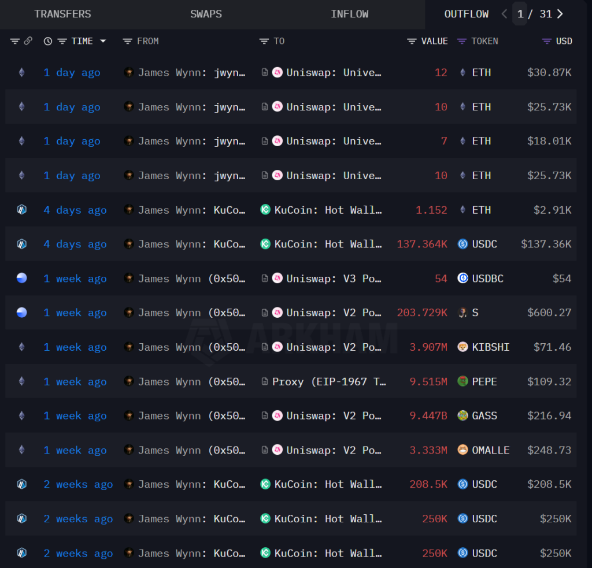
Task: Open the VALUE column filter
Action: tap(412, 41)
